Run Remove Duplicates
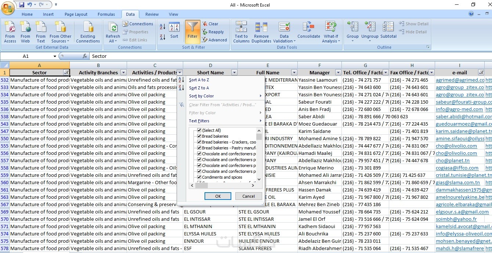The width and height of the screenshot is (492, 253). point(261,32)
